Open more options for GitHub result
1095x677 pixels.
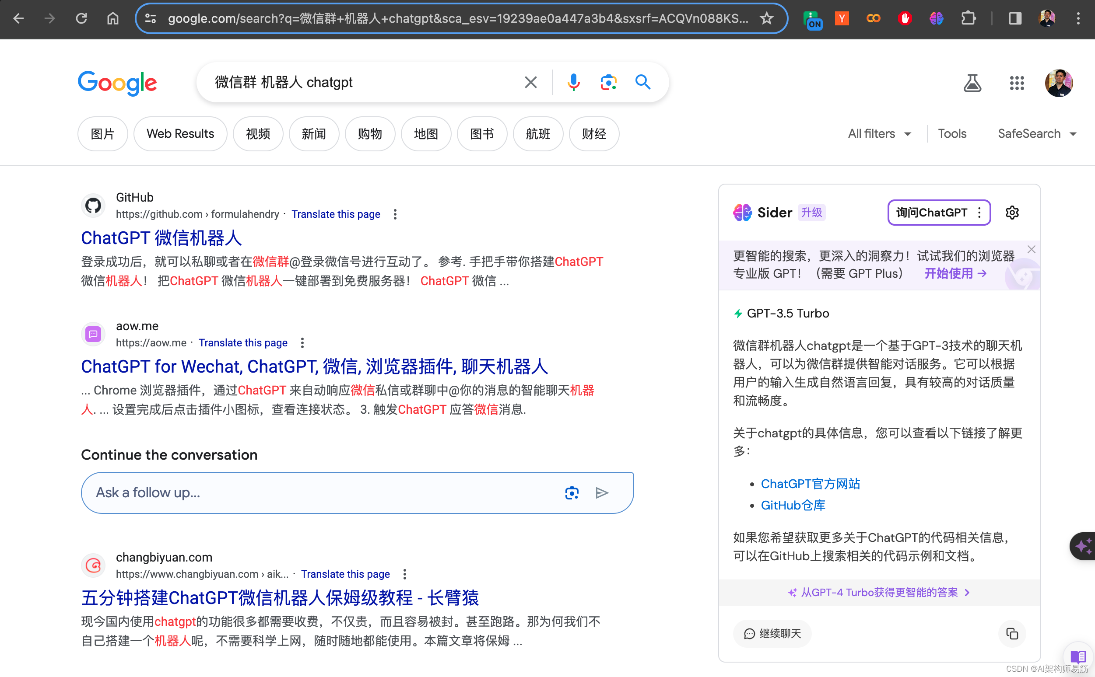coord(395,214)
